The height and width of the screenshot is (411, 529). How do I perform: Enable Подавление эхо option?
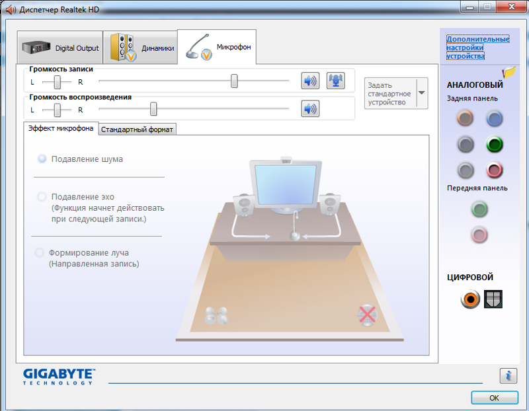(x=42, y=196)
